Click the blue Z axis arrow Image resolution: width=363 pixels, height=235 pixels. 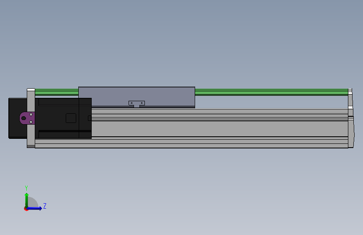(35, 208)
